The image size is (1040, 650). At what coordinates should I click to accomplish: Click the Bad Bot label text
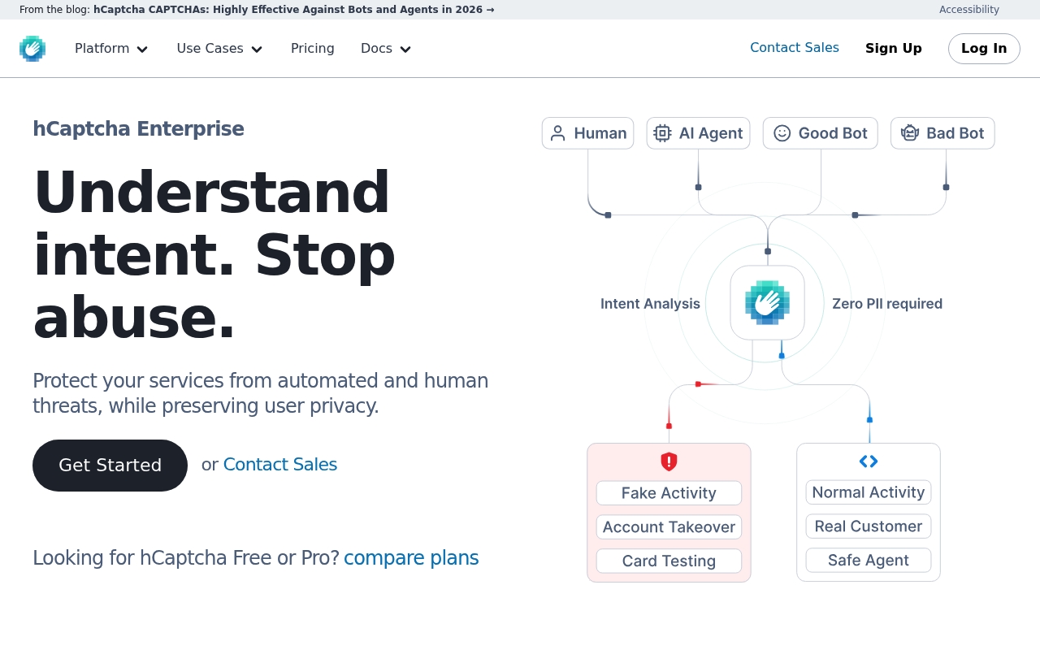[x=955, y=133]
